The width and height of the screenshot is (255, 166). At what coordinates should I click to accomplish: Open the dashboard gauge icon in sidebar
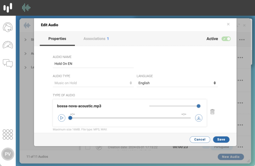click(x=8, y=45)
